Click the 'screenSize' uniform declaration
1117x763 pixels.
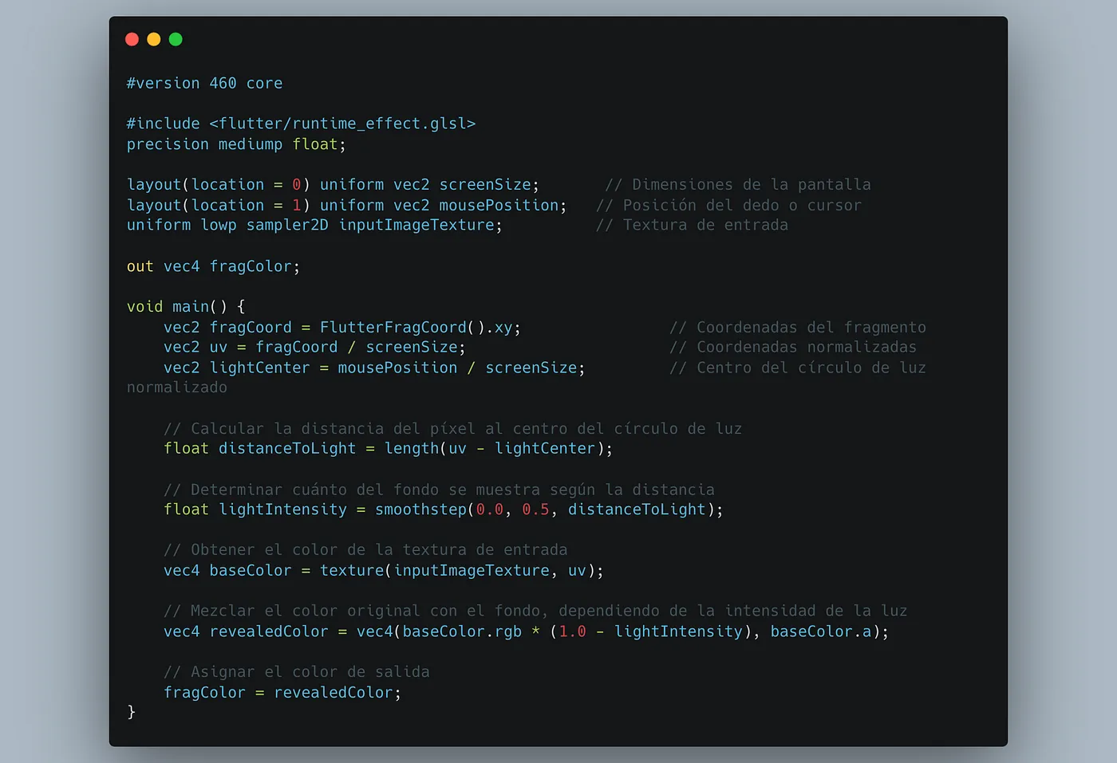click(485, 185)
